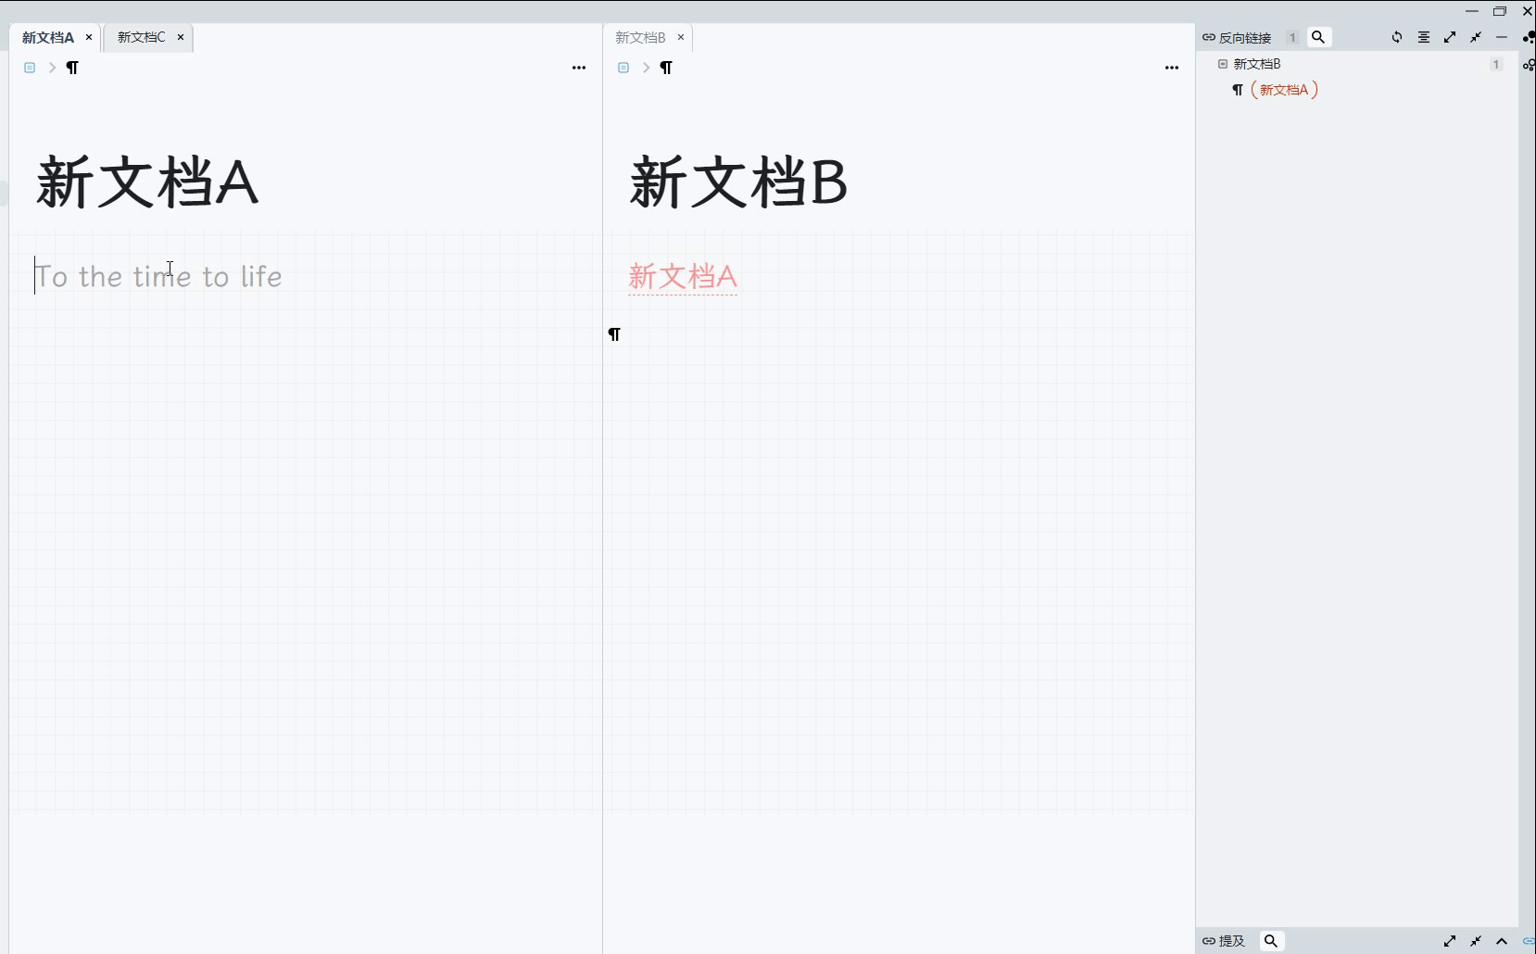
Task: Expand the breadcrumb chevron in 新文档A pane
Action: click(x=53, y=68)
